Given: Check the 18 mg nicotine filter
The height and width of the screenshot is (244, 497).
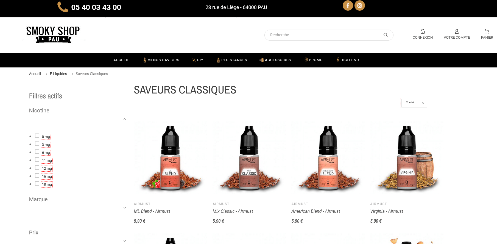Looking at the screenshot, I should click(x=37, y=183).
